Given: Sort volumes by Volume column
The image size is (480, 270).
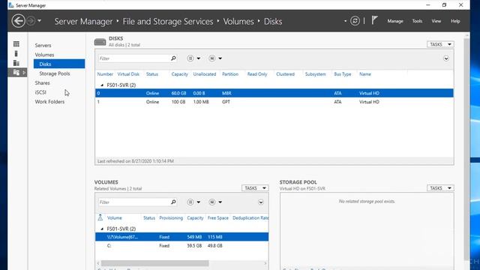Looking at the screenshot, I should pos(115,218).
